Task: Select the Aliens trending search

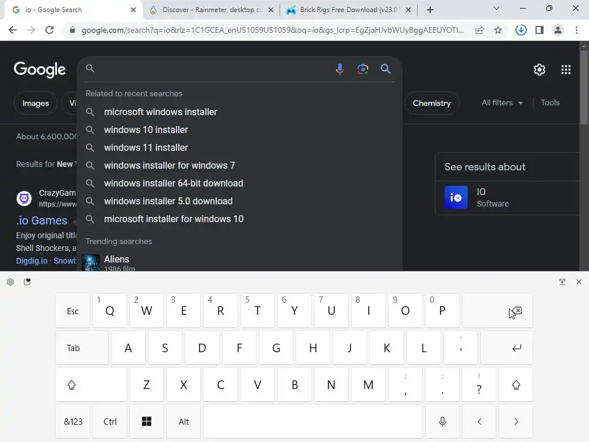Action: click(x=239, y=262)
